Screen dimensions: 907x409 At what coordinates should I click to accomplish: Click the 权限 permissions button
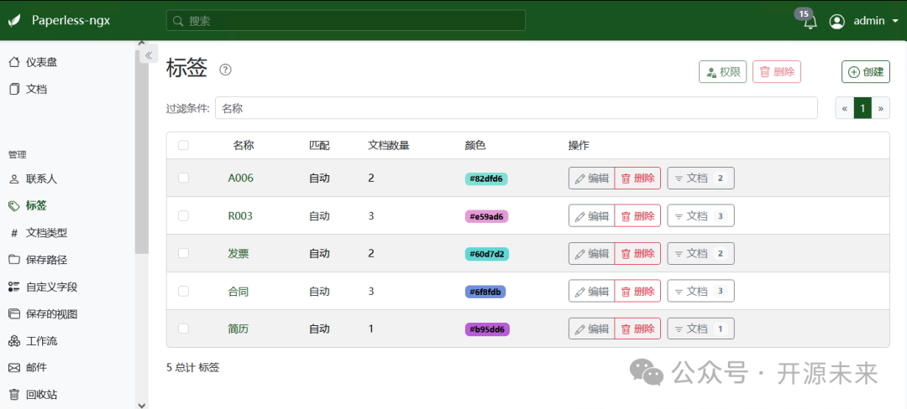pos(722,72)
